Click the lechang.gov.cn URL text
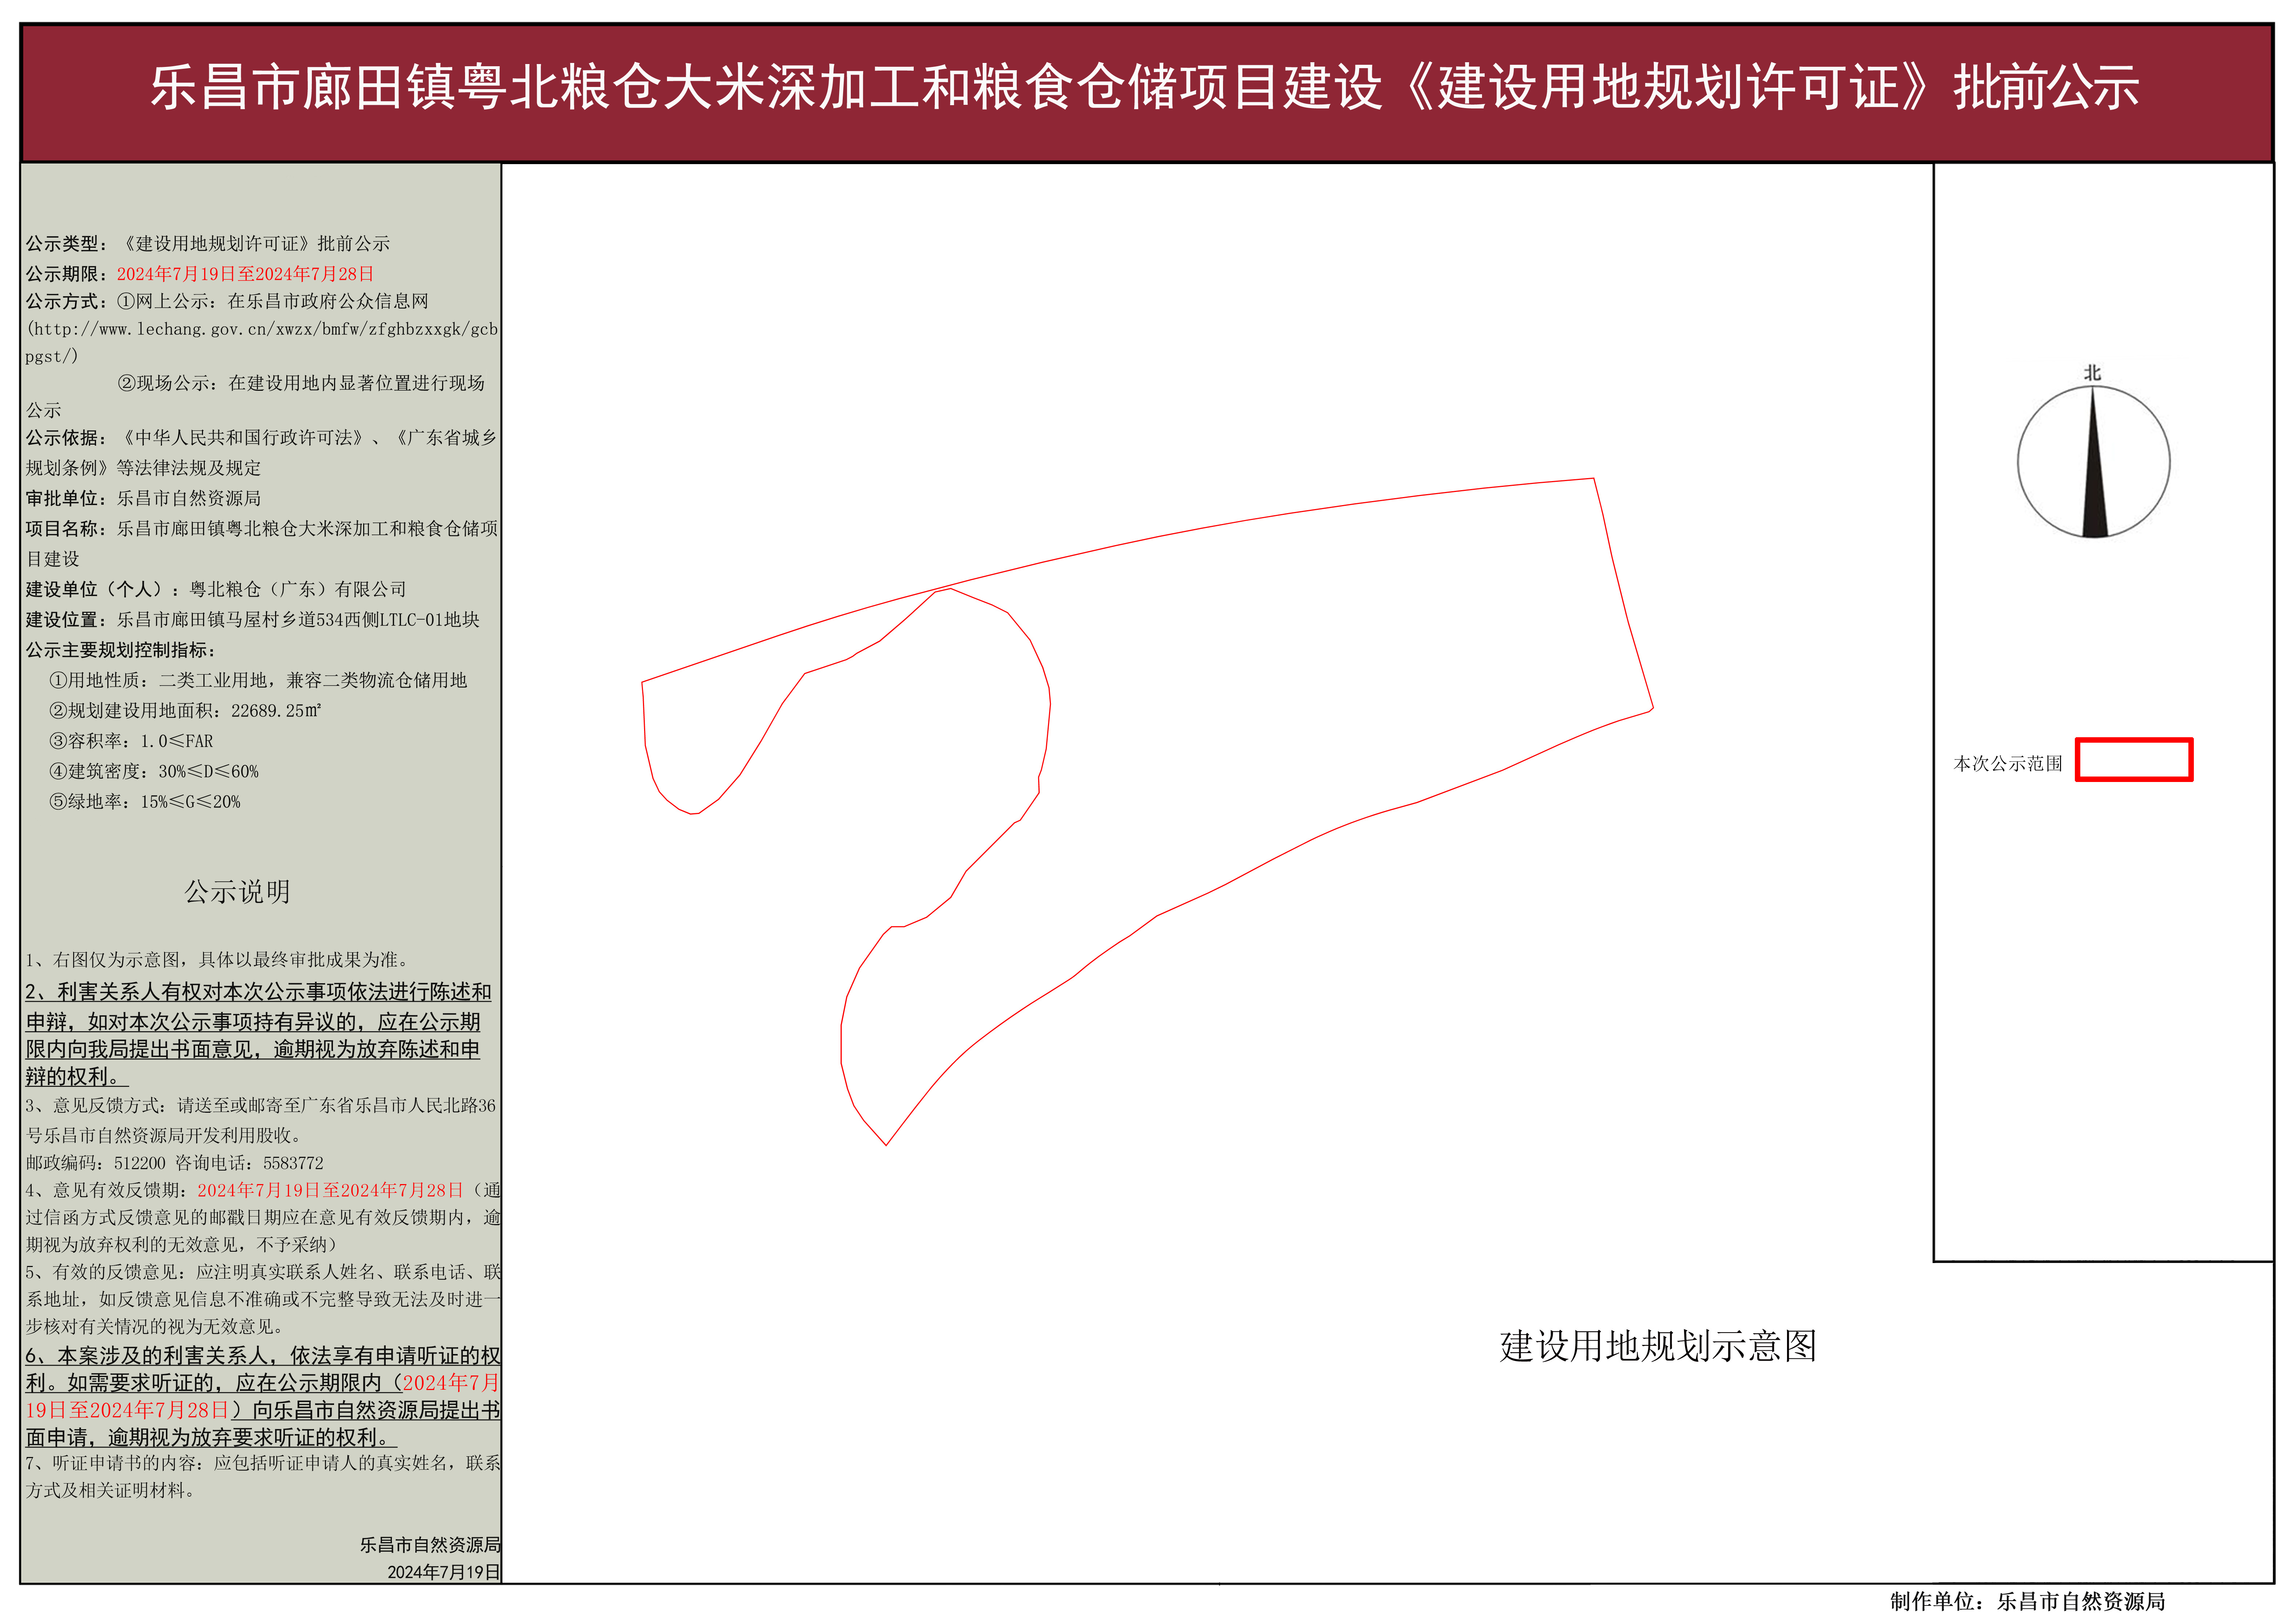Screen dimensions: 2295x1624 [x=262, y=342]
